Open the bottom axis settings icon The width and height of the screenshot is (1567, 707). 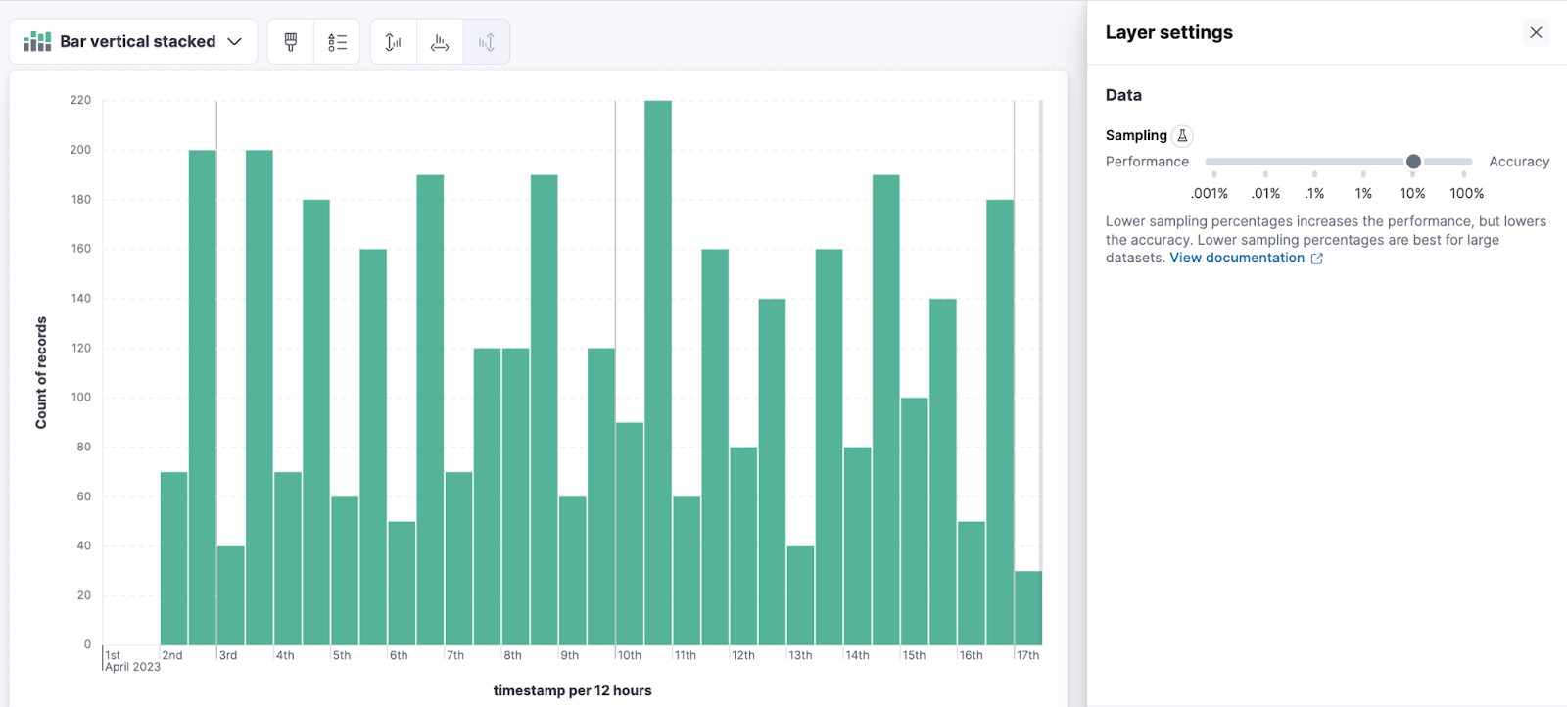point(440,42)
